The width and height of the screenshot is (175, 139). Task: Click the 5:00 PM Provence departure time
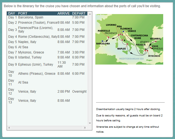(78, 23)
